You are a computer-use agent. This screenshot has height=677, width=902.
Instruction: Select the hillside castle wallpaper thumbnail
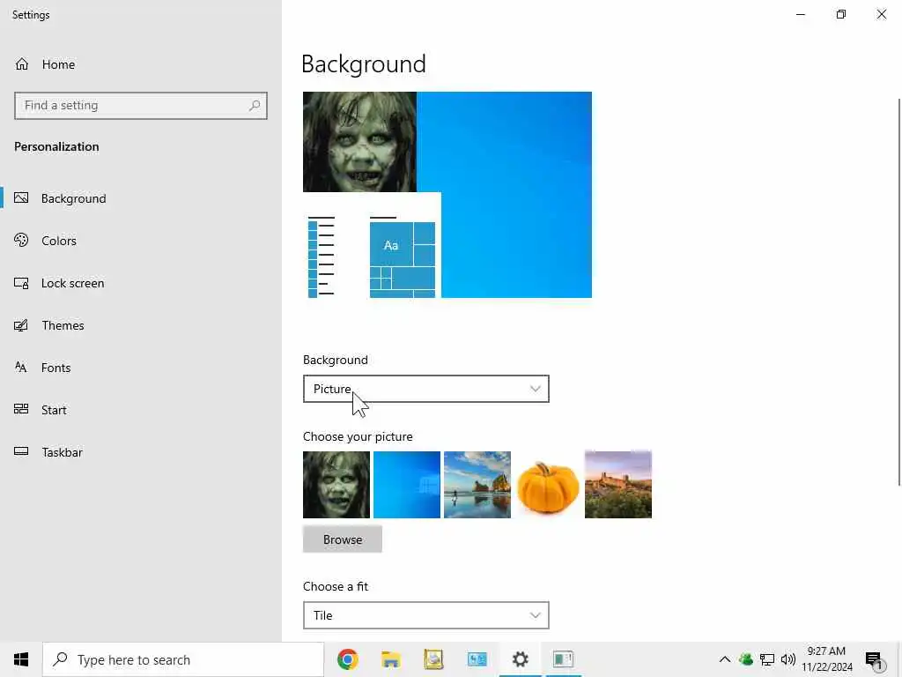click(x=618, y=485)
